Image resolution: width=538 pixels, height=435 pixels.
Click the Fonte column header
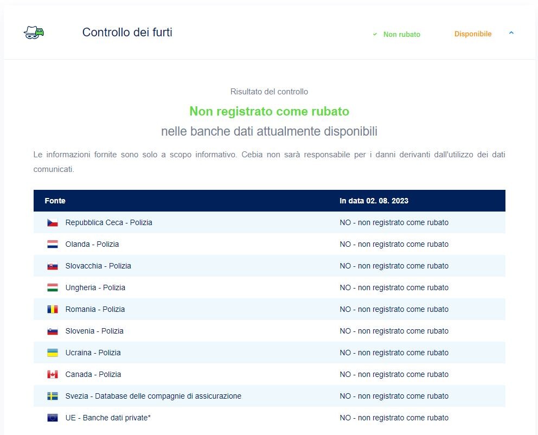pos(55,201)
